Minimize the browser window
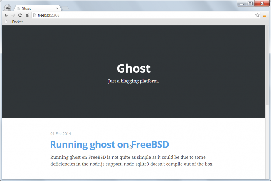 (x=241, y=4)
